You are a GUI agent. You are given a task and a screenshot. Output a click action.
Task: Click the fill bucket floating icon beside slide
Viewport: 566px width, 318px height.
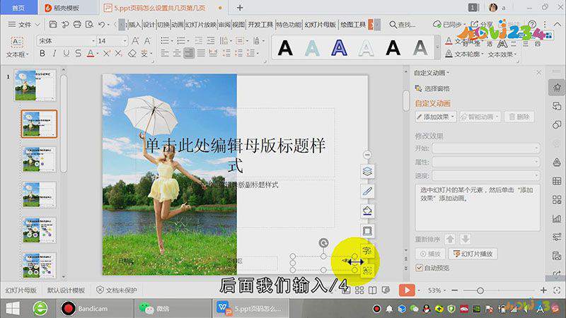(367, 211)
